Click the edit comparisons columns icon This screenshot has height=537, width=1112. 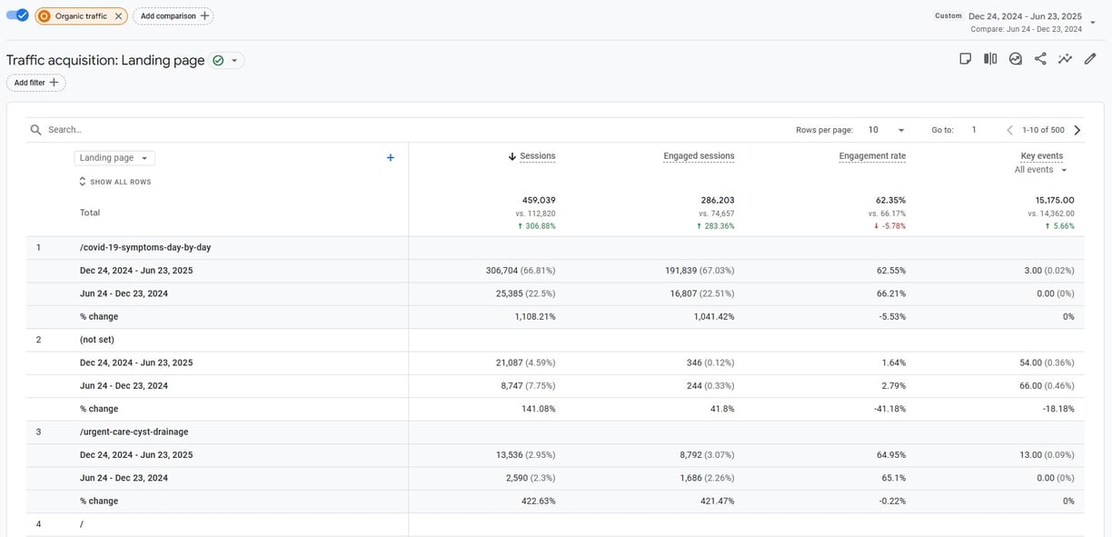(x=990, y=59)
